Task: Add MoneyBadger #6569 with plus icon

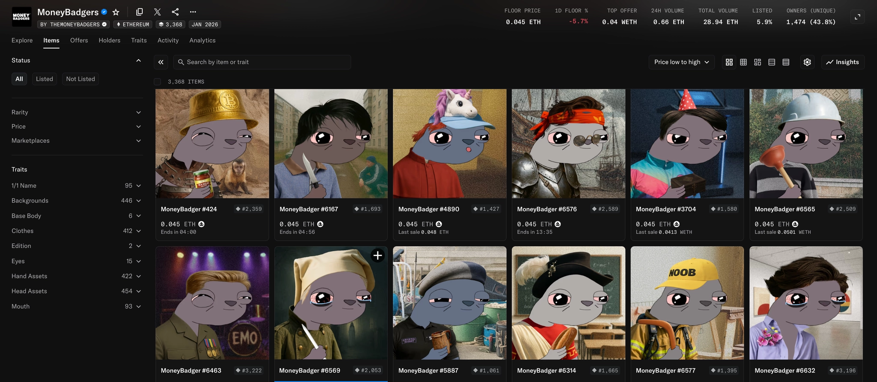Action: (x=377, y=256)
